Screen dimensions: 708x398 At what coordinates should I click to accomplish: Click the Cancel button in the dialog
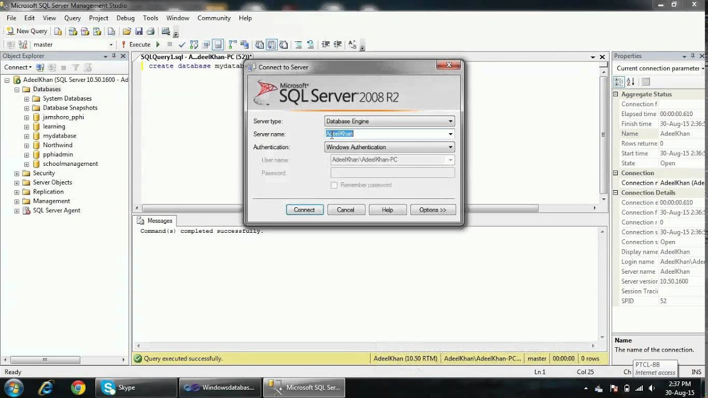pos(346,210)
